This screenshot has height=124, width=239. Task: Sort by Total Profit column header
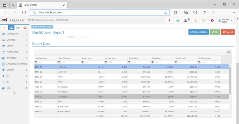[186, 58]
